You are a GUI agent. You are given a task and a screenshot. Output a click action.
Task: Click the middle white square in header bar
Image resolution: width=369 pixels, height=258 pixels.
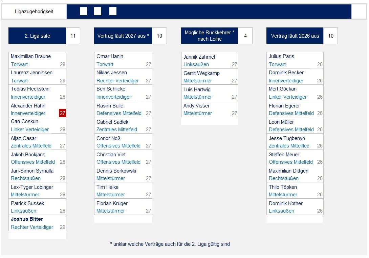[97, 12]
